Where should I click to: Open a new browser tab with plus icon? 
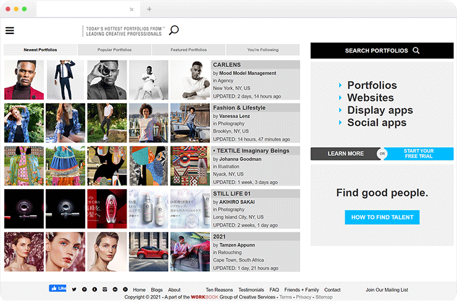(x=149, y=9)
